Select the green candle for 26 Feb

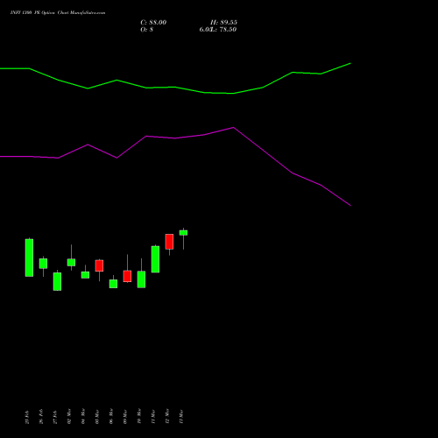(x=43, y=264)
